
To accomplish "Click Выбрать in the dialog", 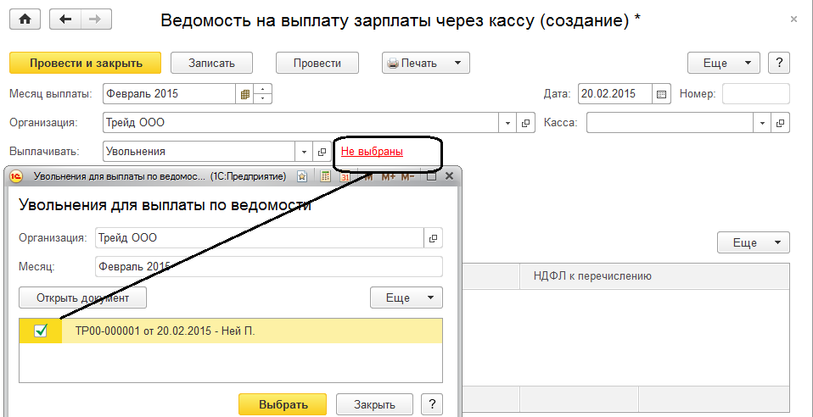I will coord(283,404).
